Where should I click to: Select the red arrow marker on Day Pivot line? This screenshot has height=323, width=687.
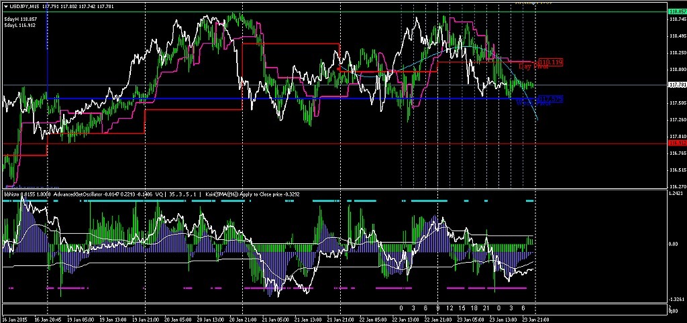click(x=339, y=68)
